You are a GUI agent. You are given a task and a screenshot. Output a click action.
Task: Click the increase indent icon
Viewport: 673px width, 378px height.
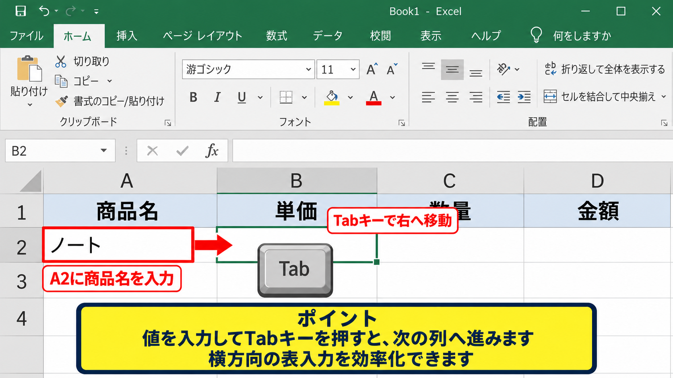tap(524, 97)
